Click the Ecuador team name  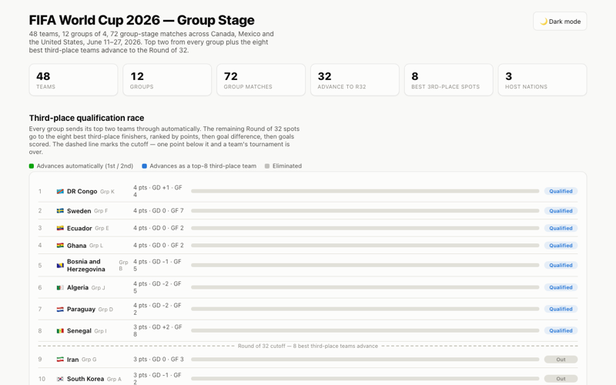pos(79,228)
